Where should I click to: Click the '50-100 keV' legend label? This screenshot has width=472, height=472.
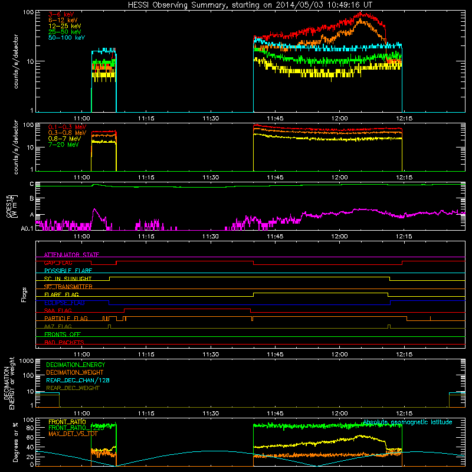[66, 38]
